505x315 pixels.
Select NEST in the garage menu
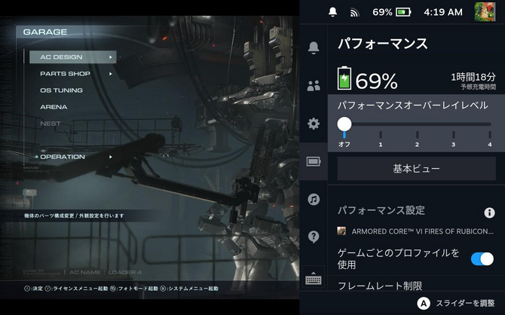[x=50, y=124]
